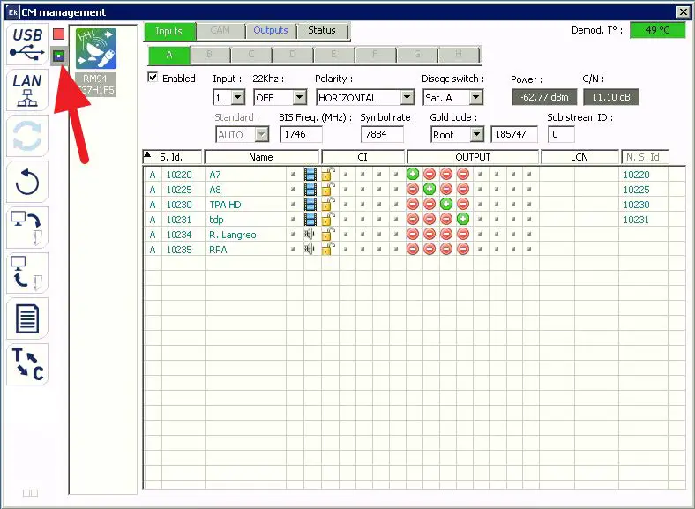This screenshot has width=695, height=509.
Task: Click the speaker icon for RPA
Action: pyautogui.click(x=309, y=249)
